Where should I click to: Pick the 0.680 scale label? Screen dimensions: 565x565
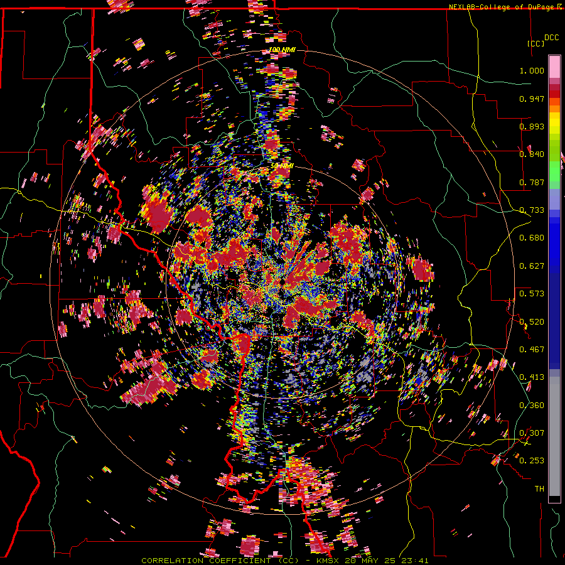(532, 238)
